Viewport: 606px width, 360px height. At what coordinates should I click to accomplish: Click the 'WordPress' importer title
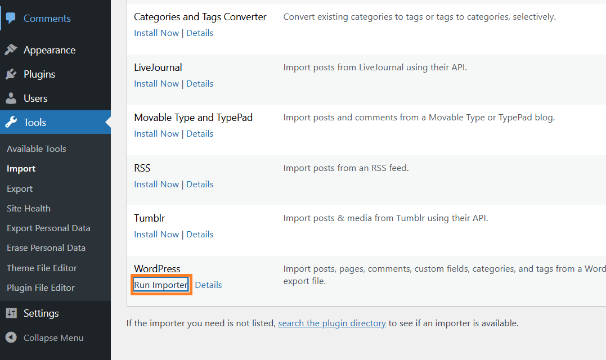coord(157,268)
